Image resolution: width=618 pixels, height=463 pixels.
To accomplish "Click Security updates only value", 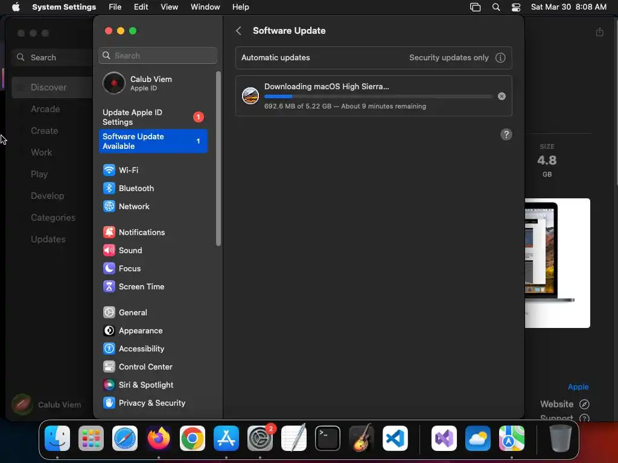I will point(448,57).
